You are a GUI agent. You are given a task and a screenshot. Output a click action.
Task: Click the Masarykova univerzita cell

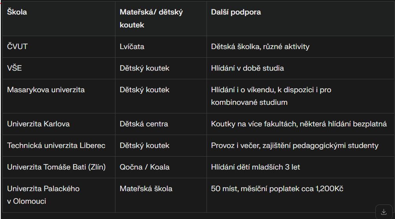(x=59, y=96)
